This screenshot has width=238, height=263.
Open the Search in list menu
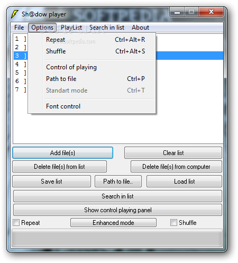107,28
